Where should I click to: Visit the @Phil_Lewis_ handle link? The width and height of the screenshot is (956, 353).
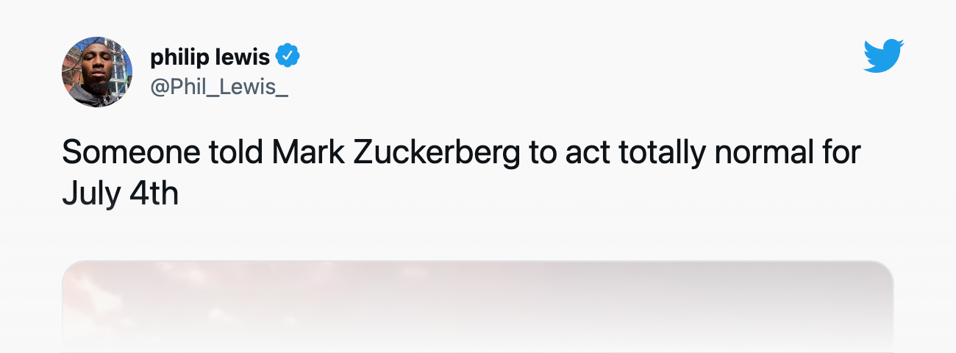(x=219, y=87)
